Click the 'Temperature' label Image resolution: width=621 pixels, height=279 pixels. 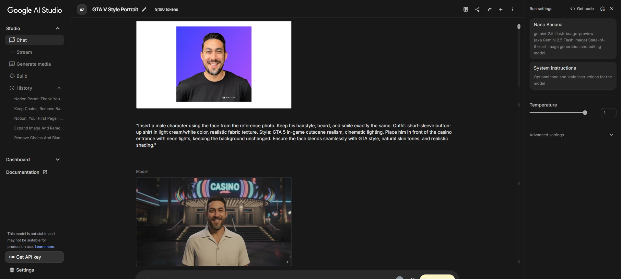pos(543,105)
